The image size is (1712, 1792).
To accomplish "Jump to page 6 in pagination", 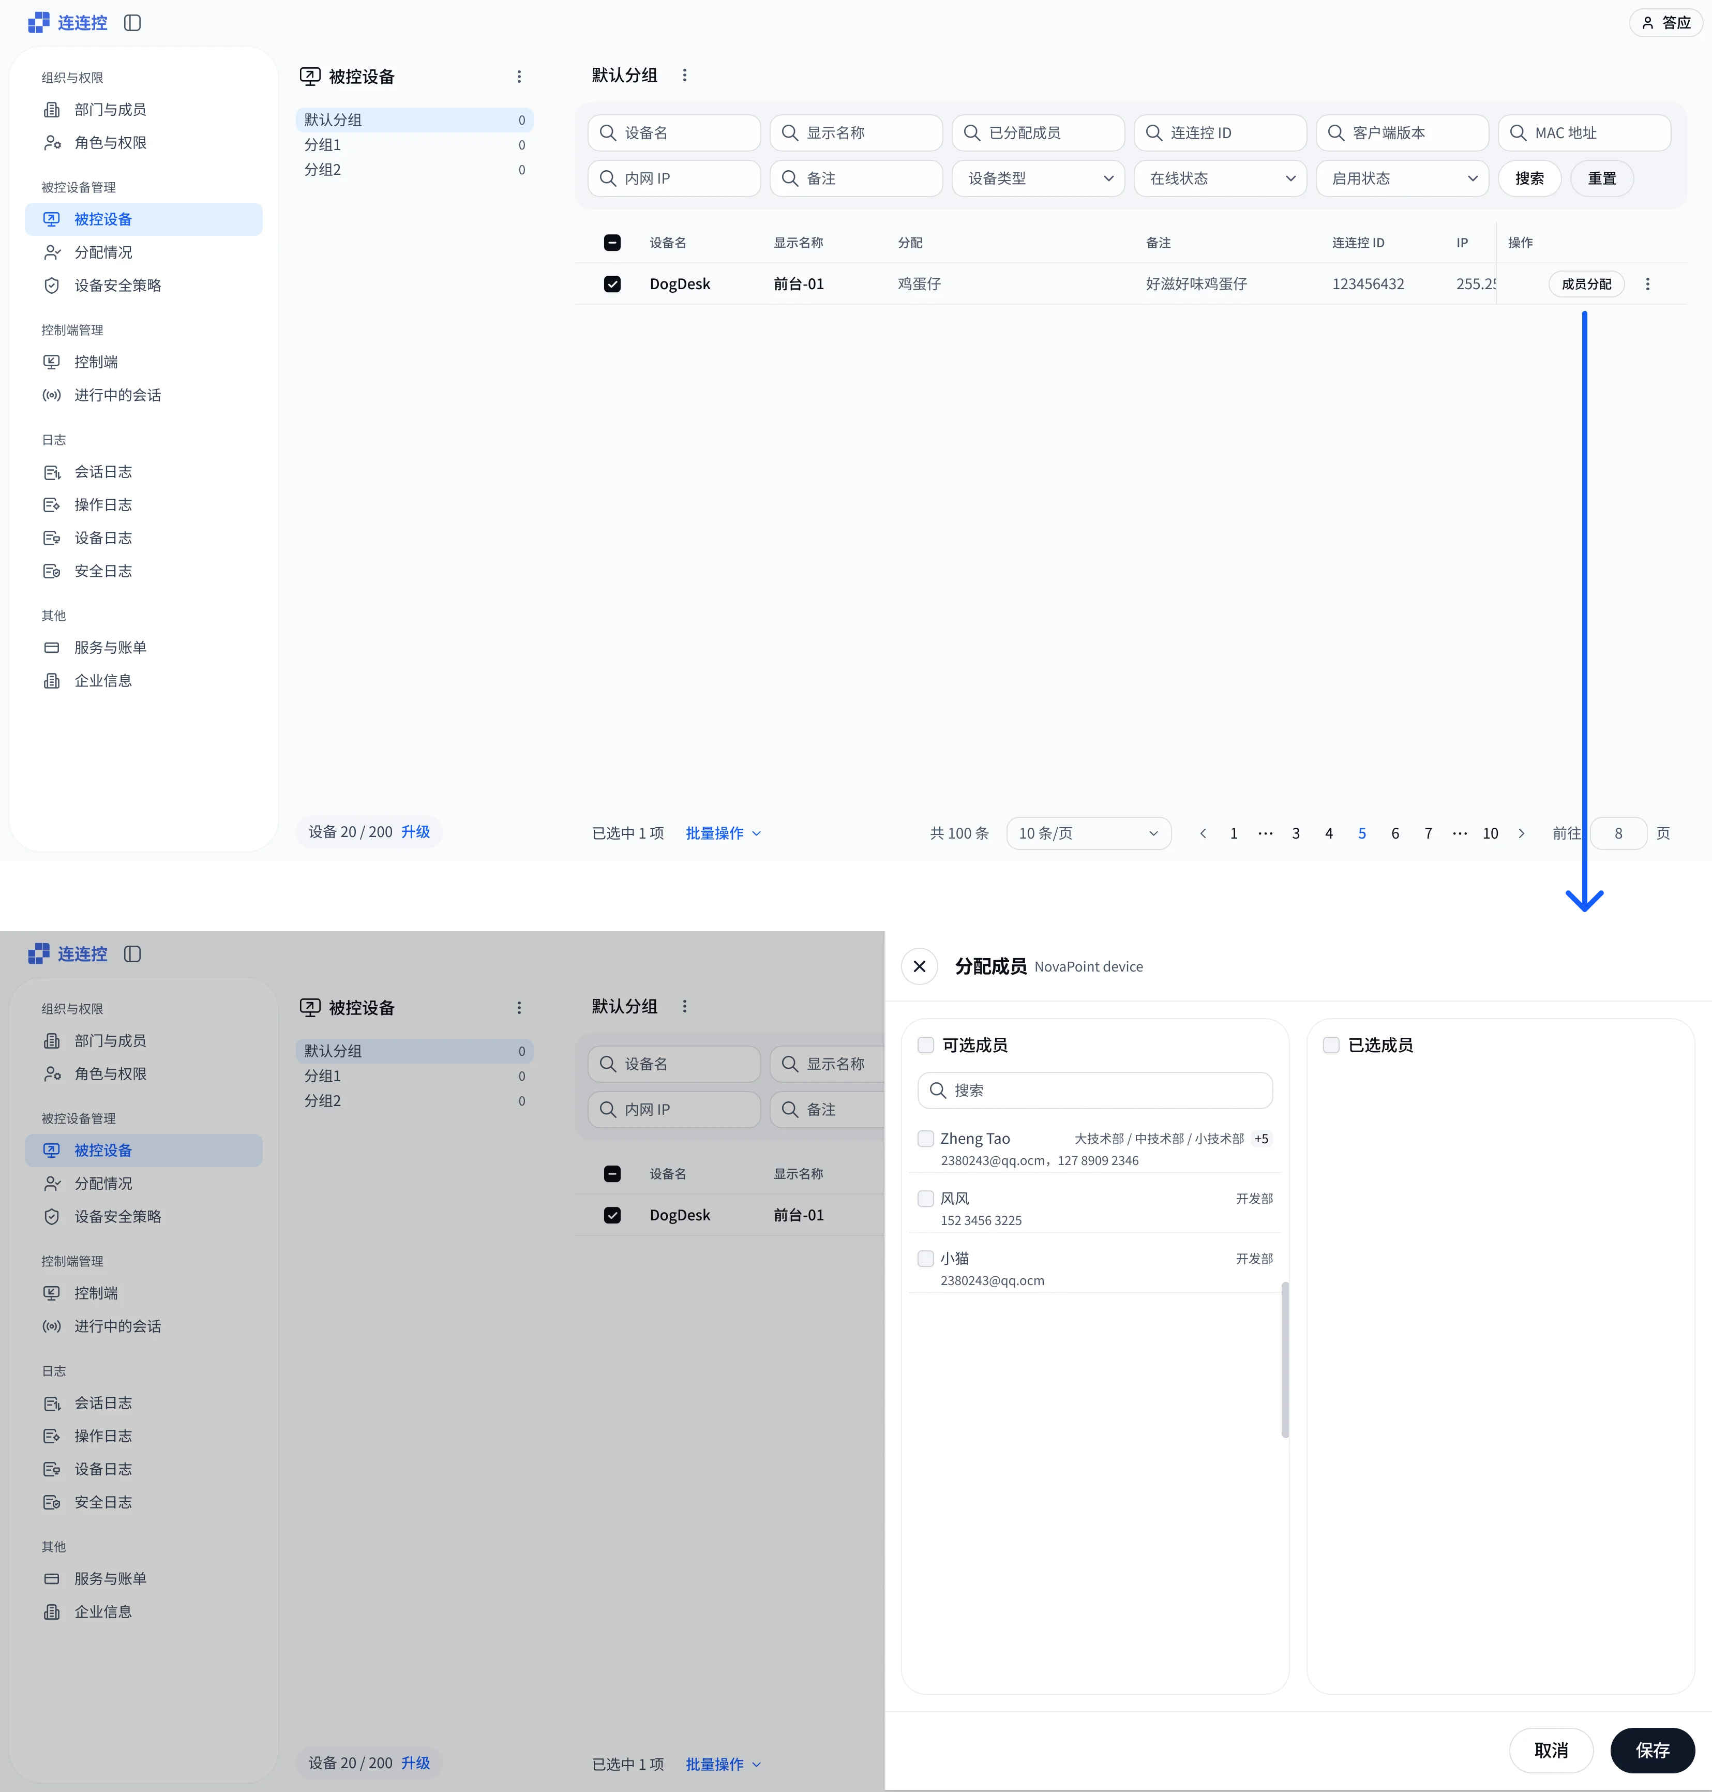I will [x=1394, y=833].
